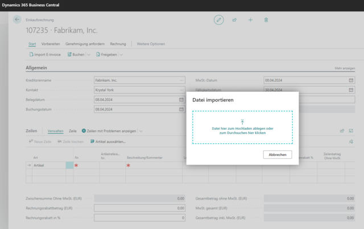
Task: Create new document with plus icon
Action: (x=250, y=20)
